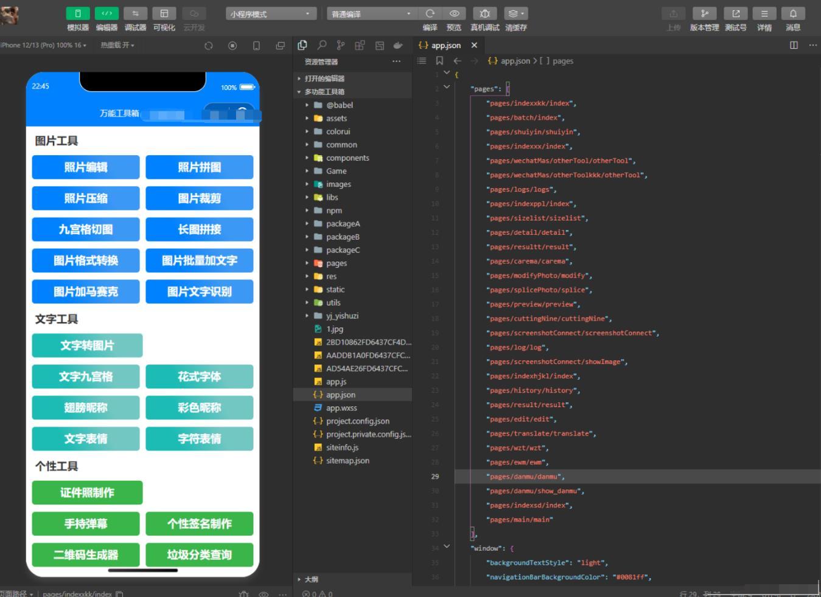The width and height of the screenshot is (821, 597).
Task: Open the 小程序模式 mode dropdown
Action: point(271,14)
